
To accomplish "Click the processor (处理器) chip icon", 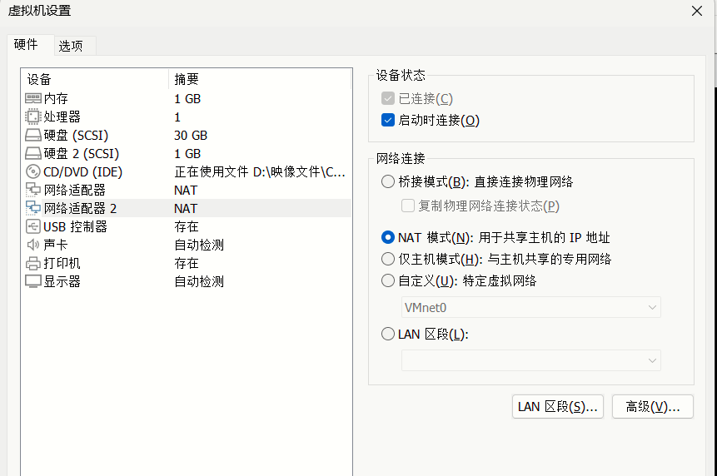I will tap(33, 117).
